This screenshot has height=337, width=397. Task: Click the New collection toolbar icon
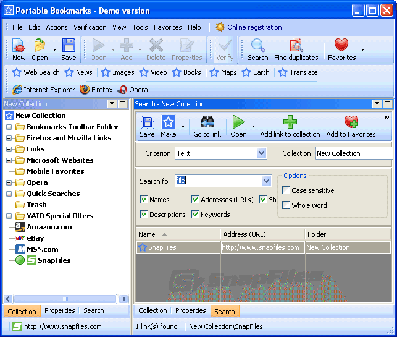[x=19, y=46]
